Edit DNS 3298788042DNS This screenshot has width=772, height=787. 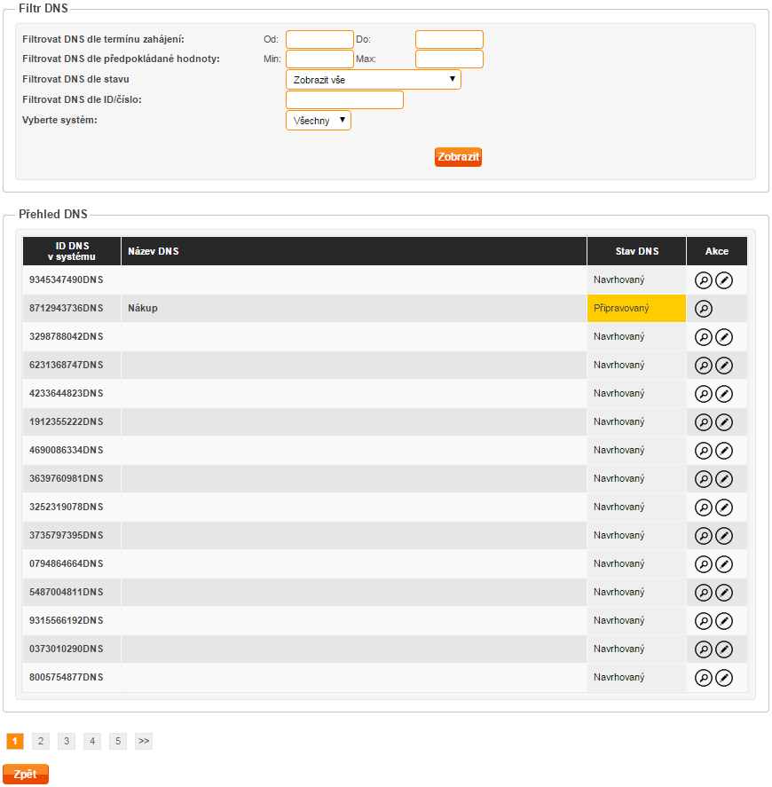724,337
